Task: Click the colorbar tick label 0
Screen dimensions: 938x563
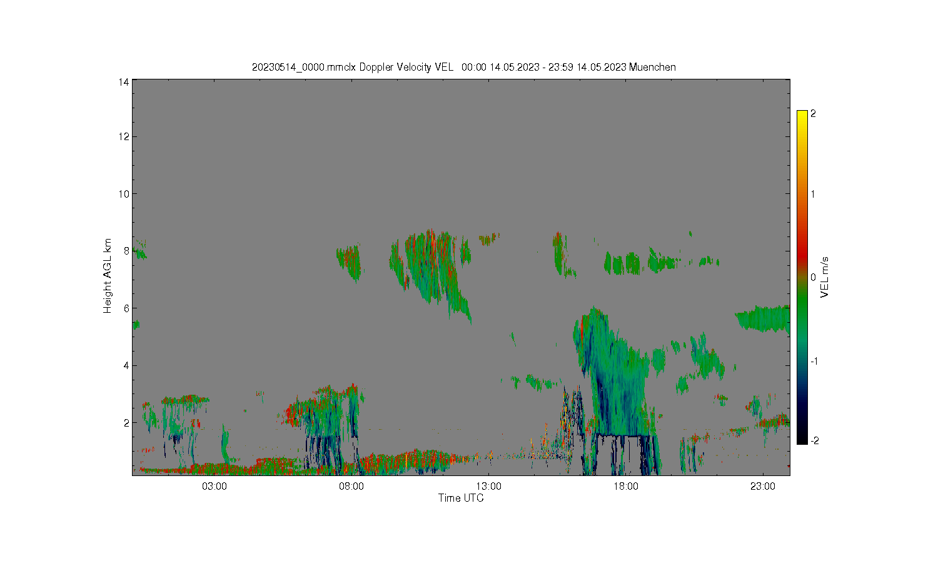Action: coord(813,277)
